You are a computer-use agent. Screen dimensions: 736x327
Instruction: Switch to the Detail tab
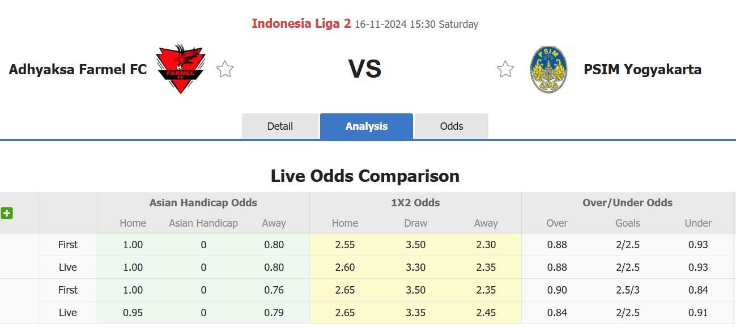point(280,126)
